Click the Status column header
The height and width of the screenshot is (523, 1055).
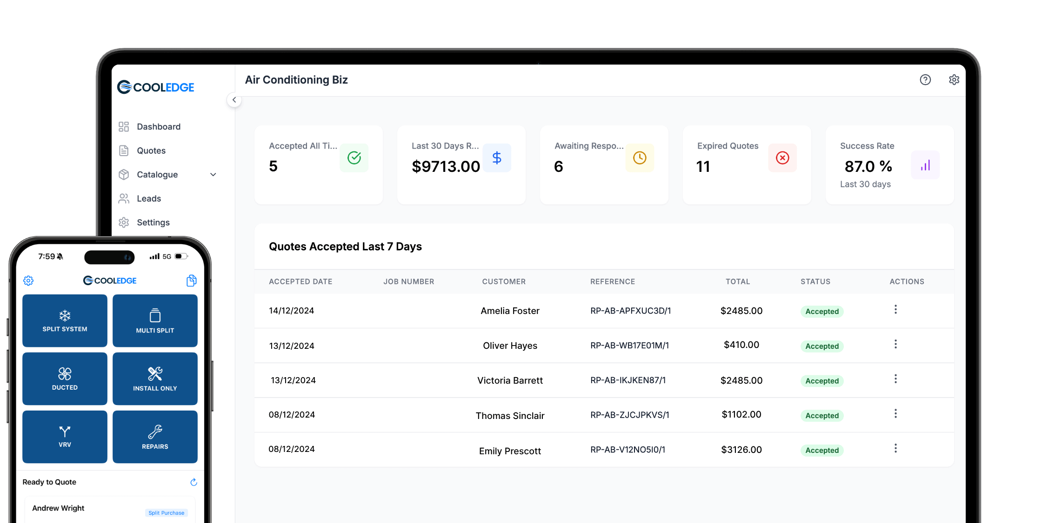[x=815, y=281]
